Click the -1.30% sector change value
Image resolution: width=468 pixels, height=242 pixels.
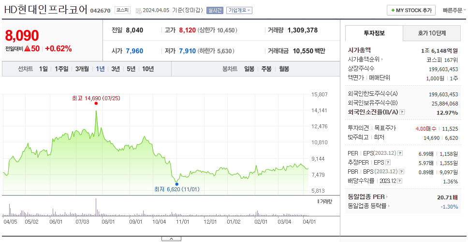449,207
